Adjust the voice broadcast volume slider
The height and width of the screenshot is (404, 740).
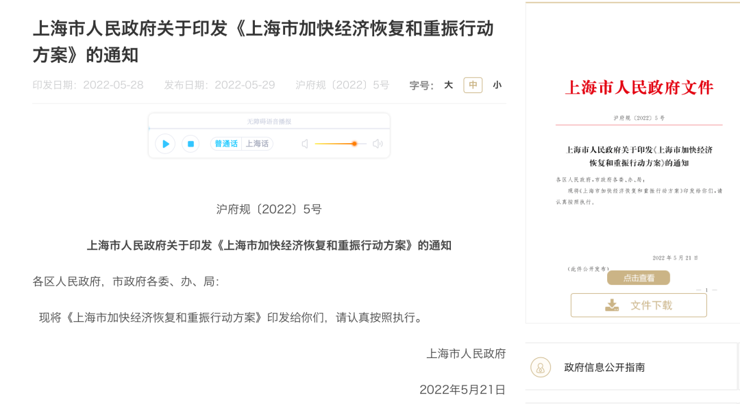[354, 144]
